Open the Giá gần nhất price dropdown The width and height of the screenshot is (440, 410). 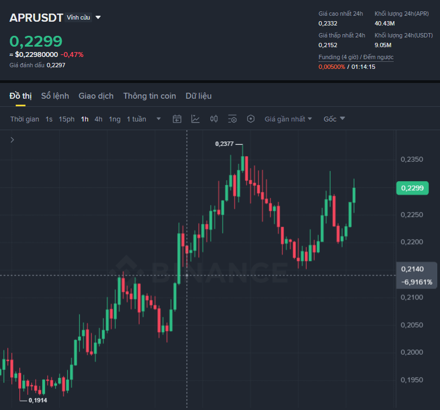(x=288, y=119)
